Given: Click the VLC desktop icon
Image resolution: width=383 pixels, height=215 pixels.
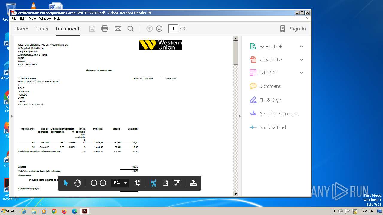Looking at the screenshot, I should 34,5.
